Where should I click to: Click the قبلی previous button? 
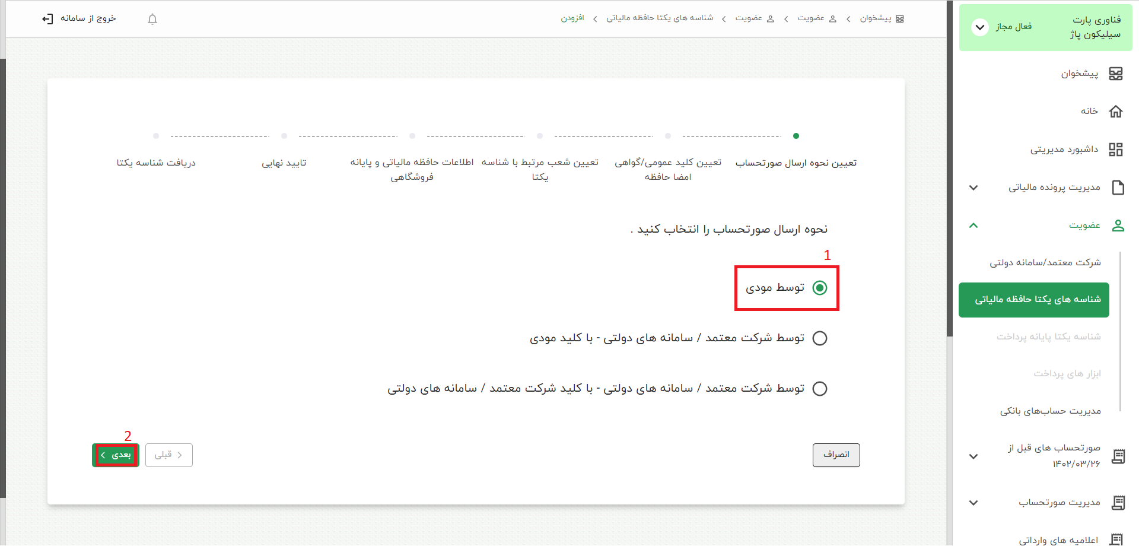[169, 455]
